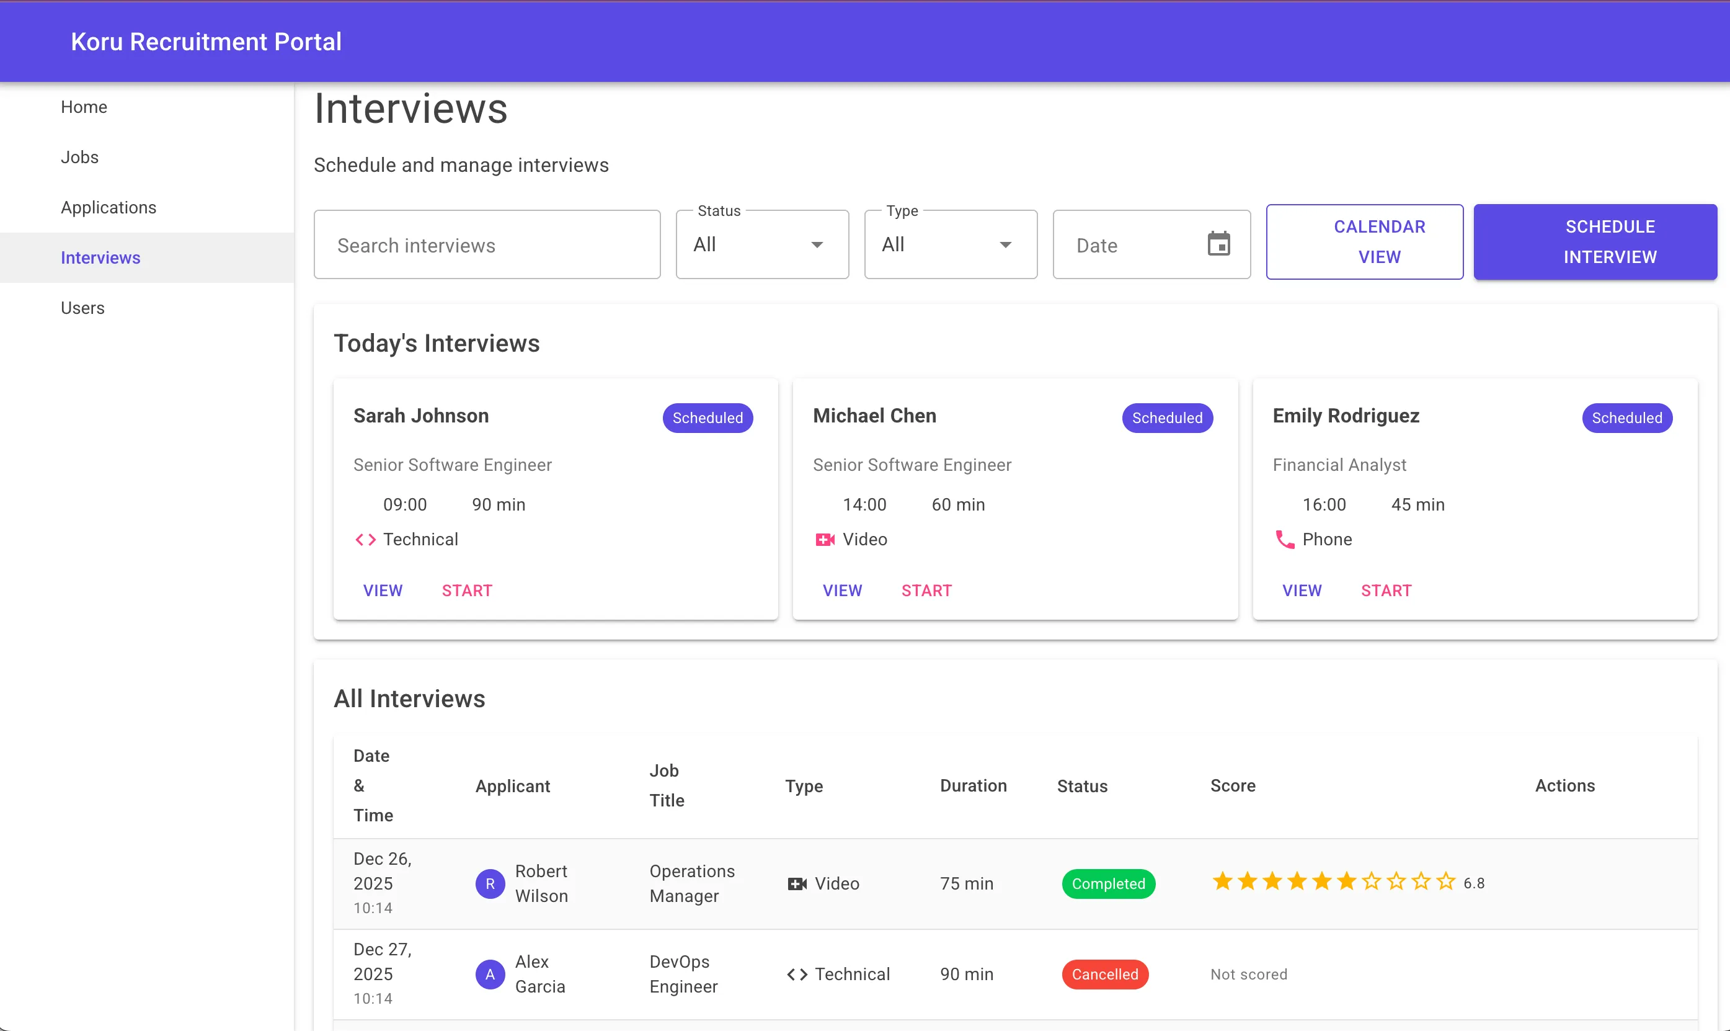Switch to Calendar View
The width and height of the screenshot is (1730, 1031).
pos(1364,242)
